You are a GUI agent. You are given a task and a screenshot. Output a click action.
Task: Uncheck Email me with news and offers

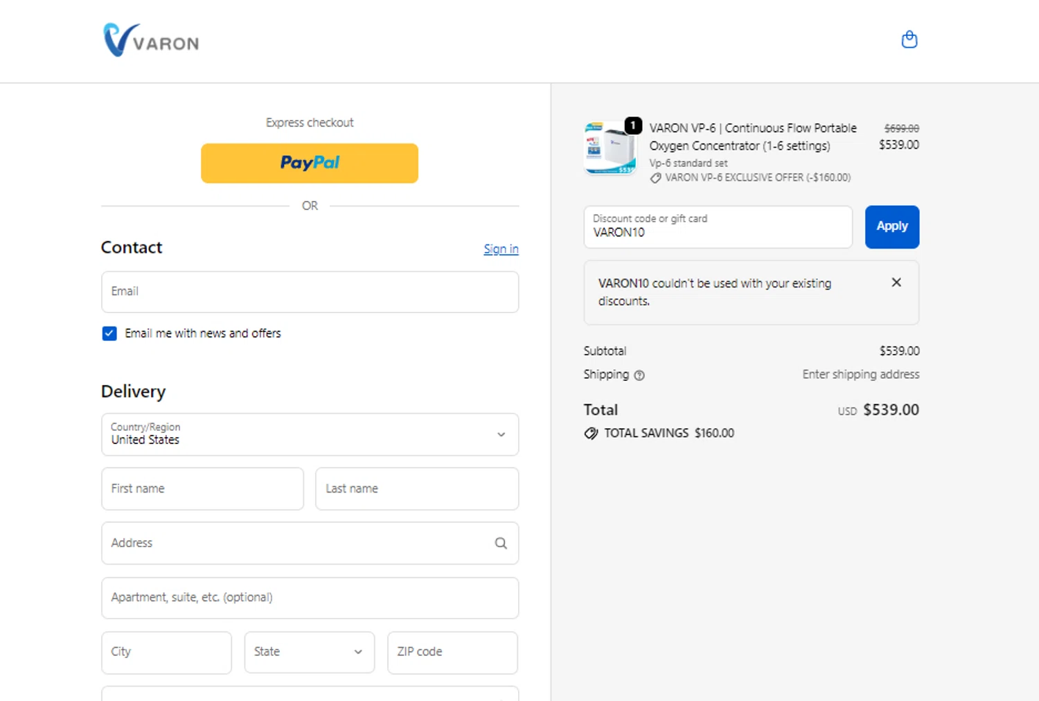click(109, 334)
